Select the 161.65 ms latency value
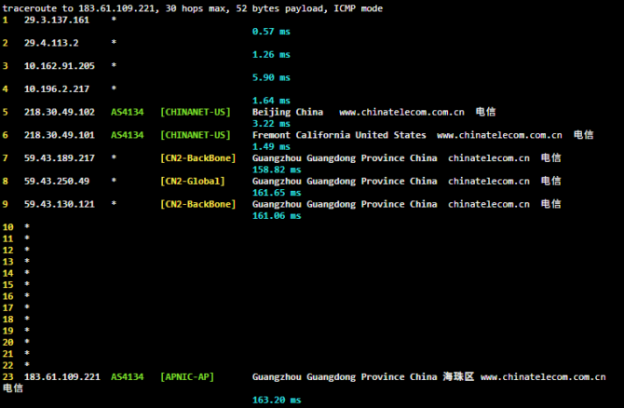 277,193
